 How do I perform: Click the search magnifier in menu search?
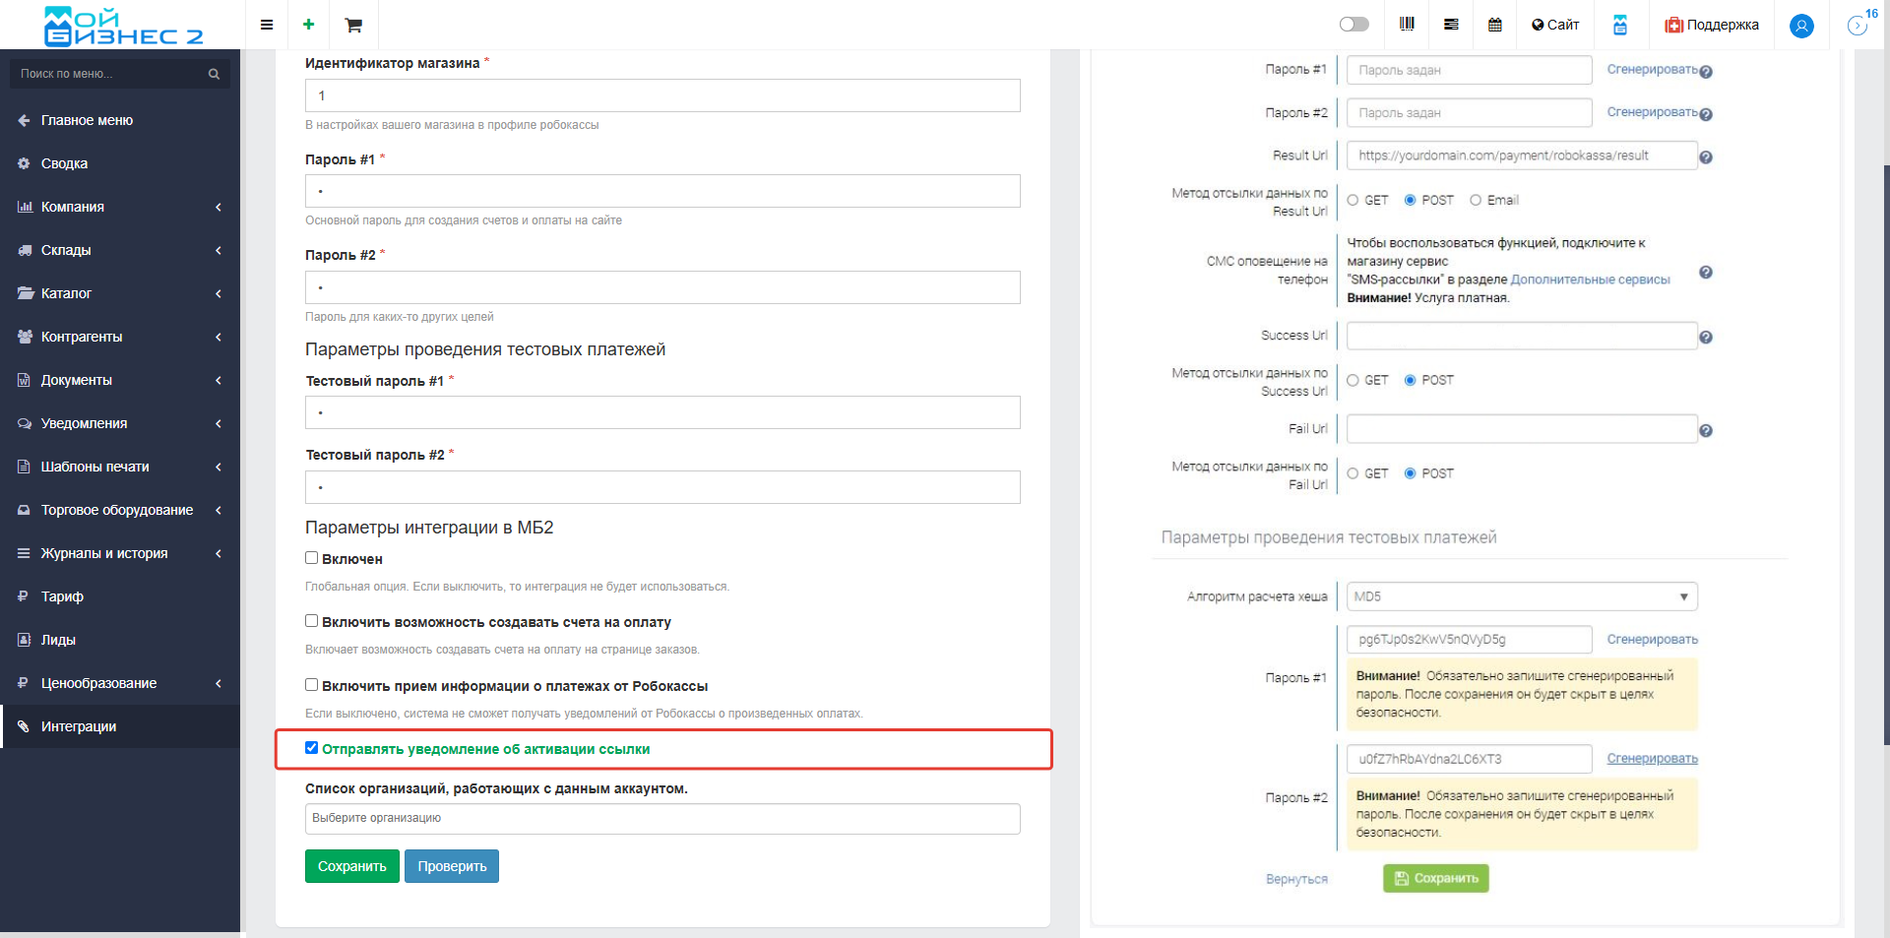click(x=214, y=74)
